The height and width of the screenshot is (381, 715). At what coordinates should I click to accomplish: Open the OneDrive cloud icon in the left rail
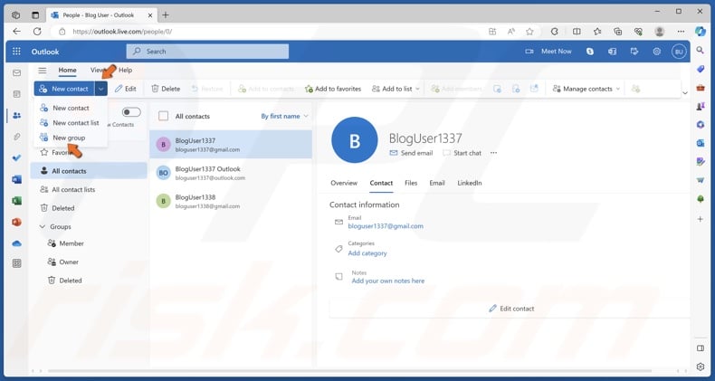point(17,243)
